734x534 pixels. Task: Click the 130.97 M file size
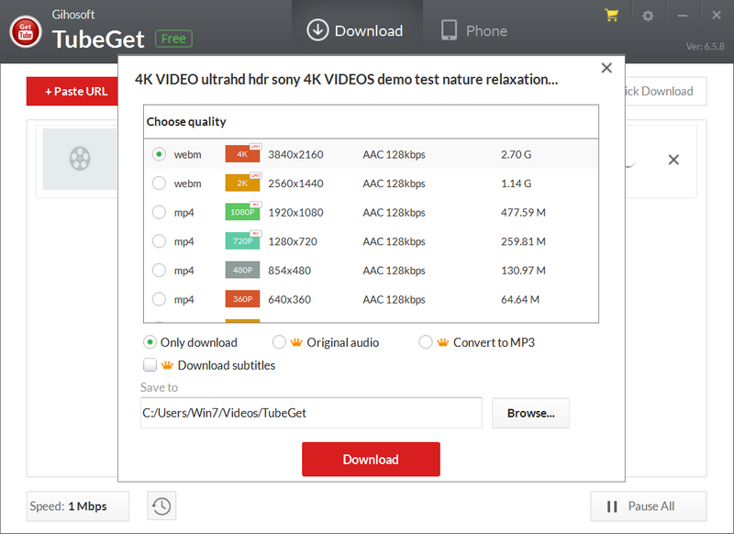[x=523, y=271]
